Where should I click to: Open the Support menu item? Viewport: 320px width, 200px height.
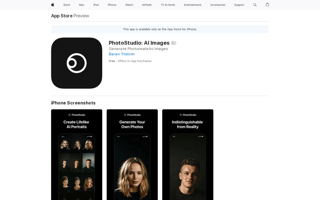(239, 5)
